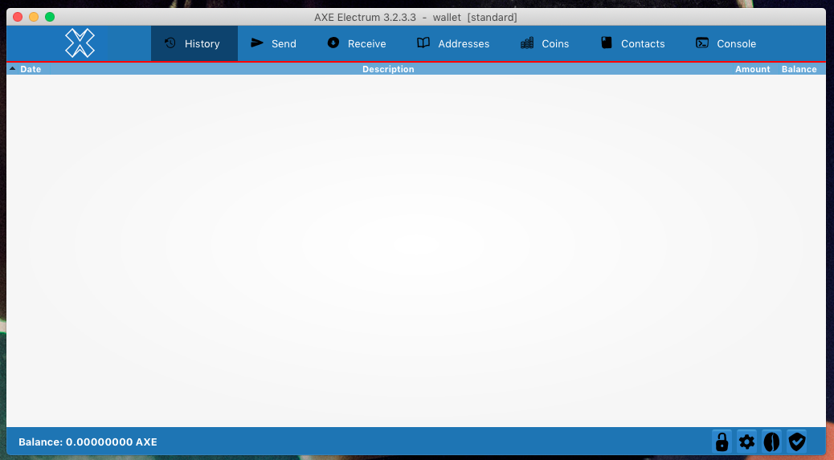Image resolution: width=834 pixels, height=460 pixels.
Task: Maximize window with the green button
Action: click(50, 17)
